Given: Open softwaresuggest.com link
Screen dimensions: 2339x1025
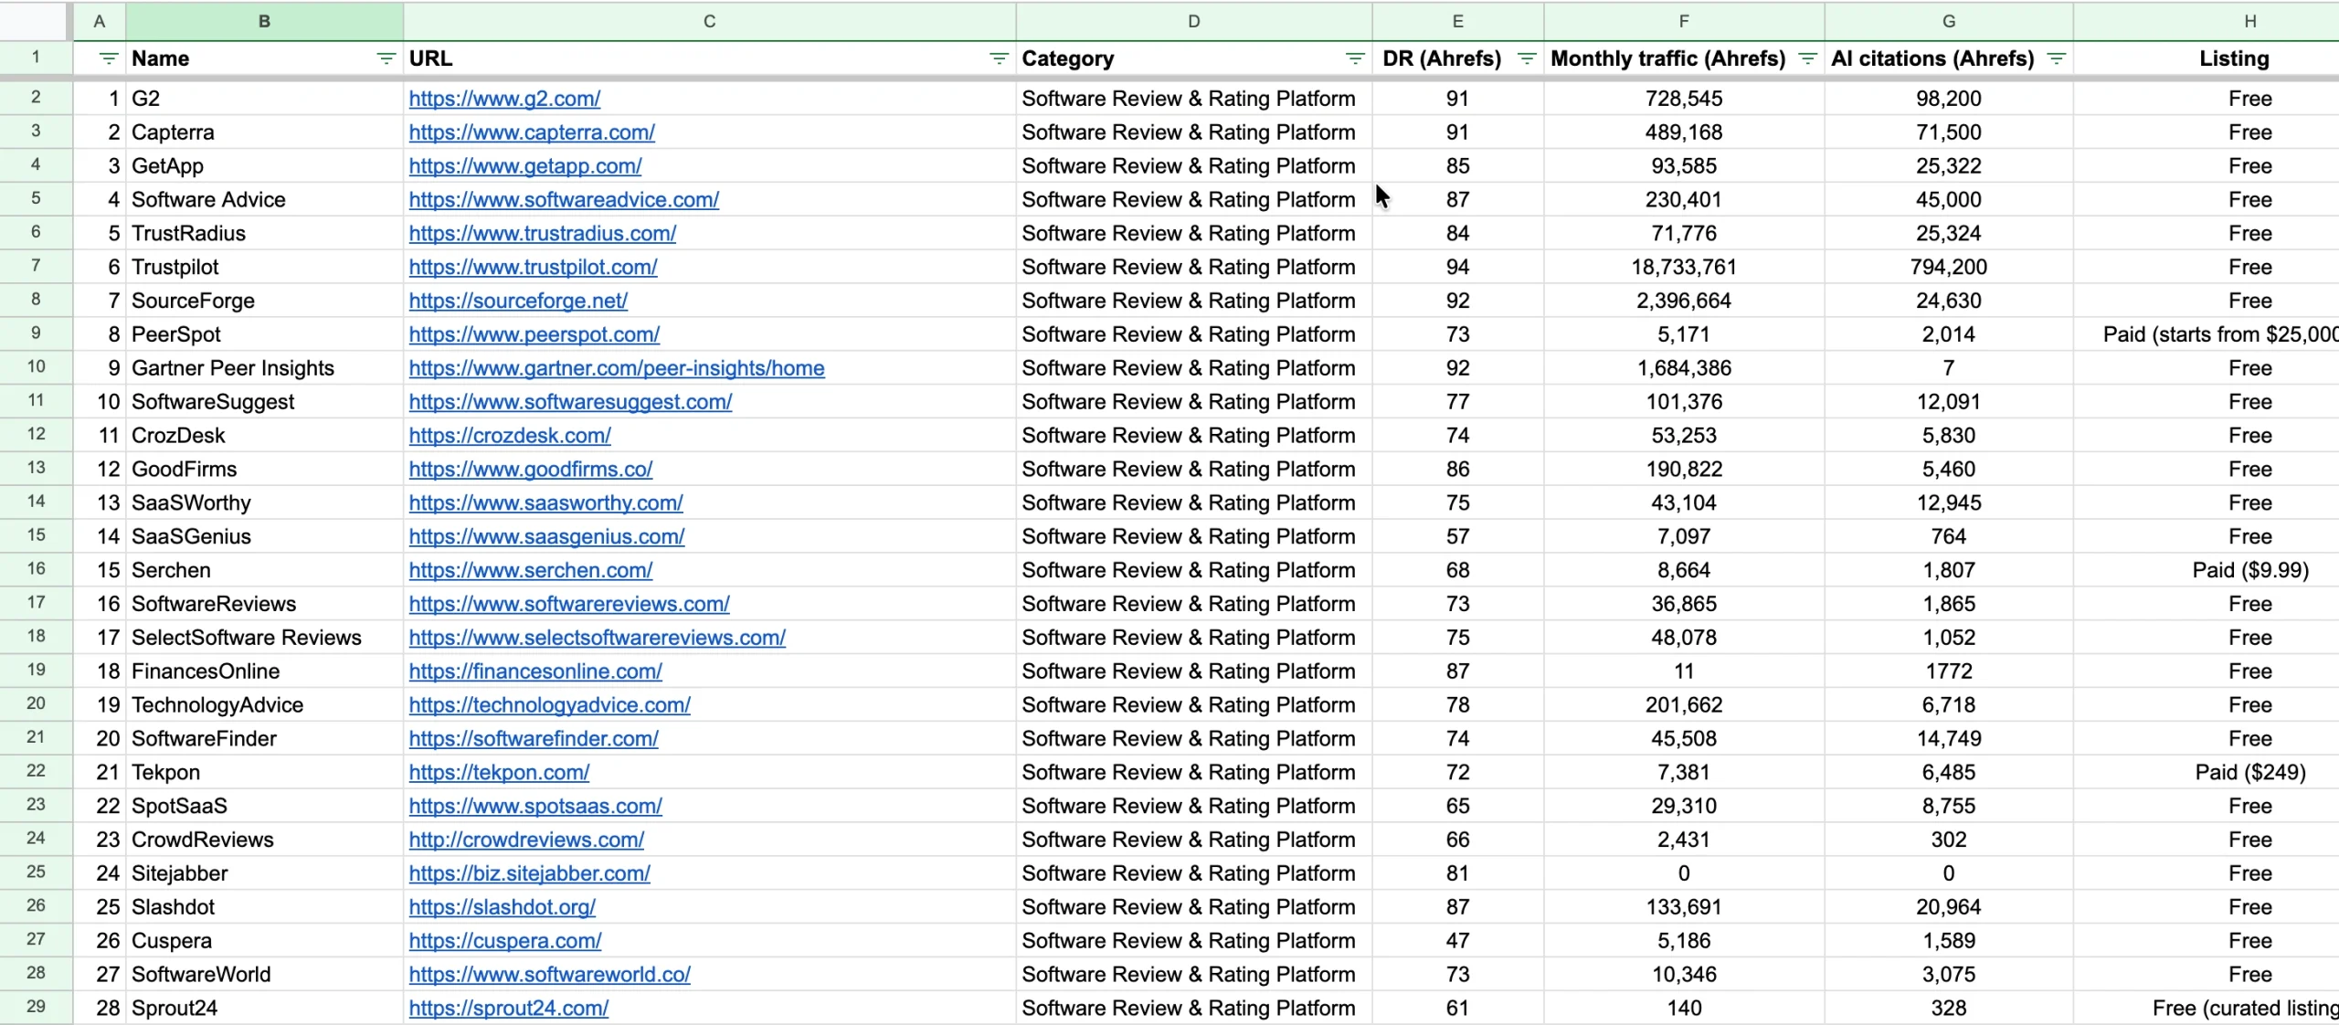Looking at the screenshot, I should [570, 403].
